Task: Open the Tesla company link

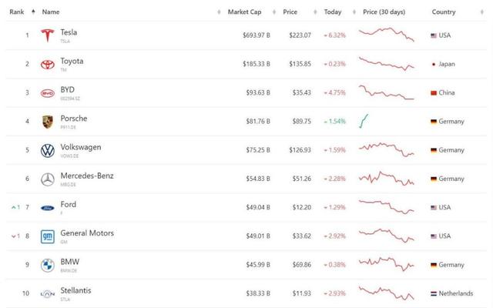Action: coord(69,32)
